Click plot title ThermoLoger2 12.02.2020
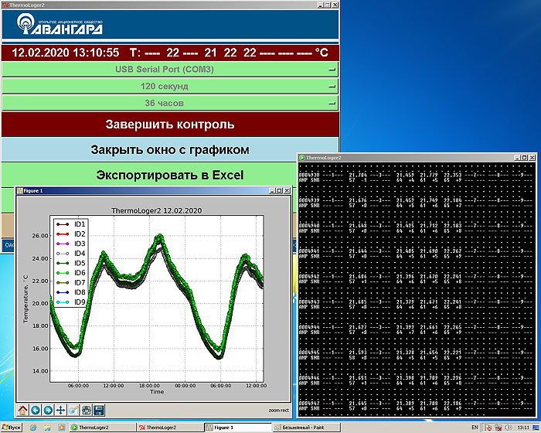The image size is (541, 433). [156, 210]
